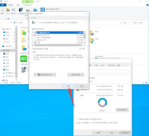Select Quick access in the navigation pane

click(x=7, y=29)
